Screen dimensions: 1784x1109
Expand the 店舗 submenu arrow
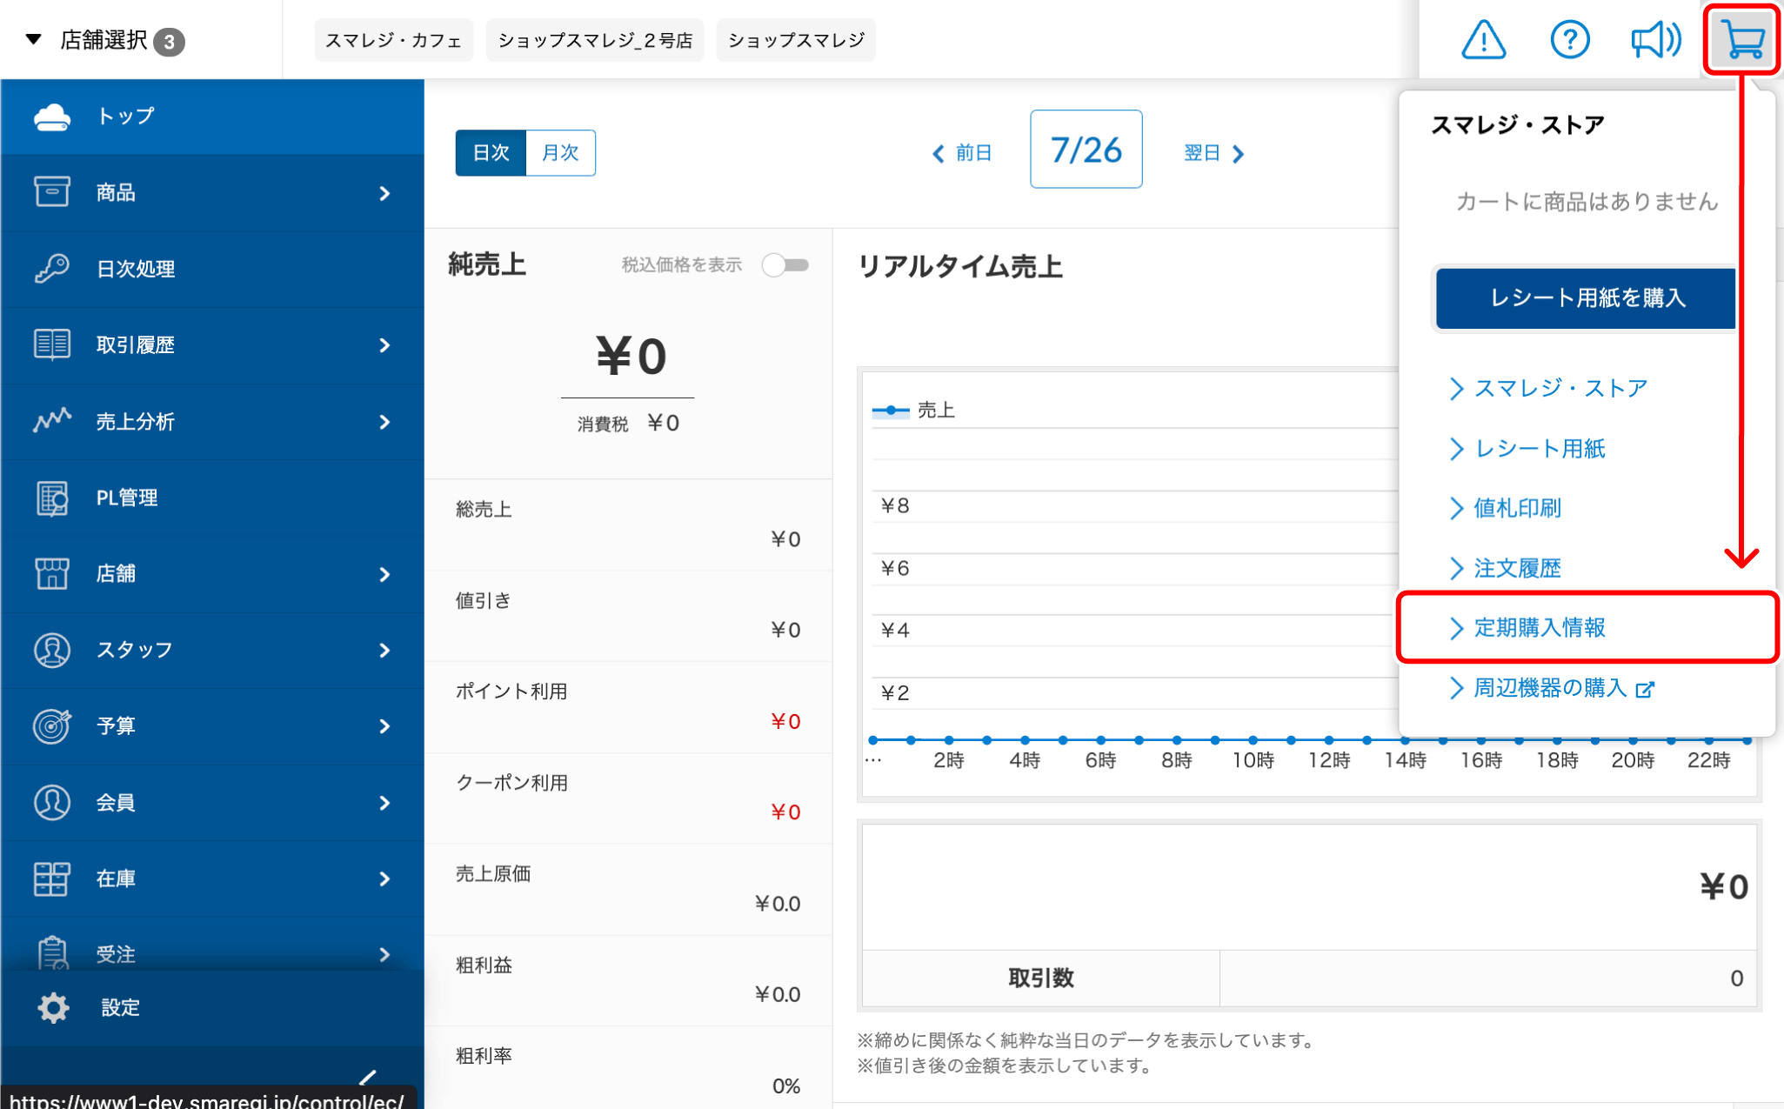pyautogui.click(x=384, y=574)
